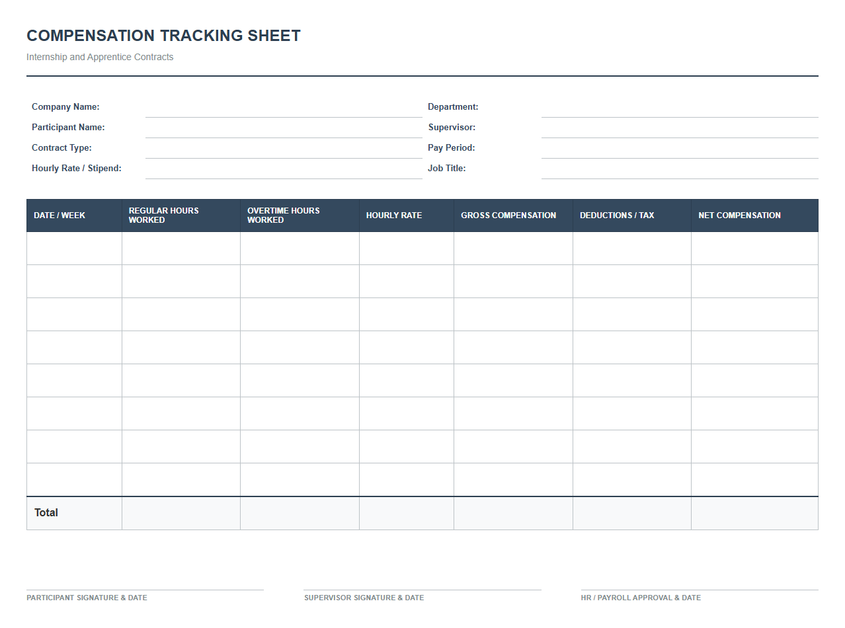This screenshot has width=845, height=628.
Task: Click the Participant Name input line
Action: tap(284, 128)
